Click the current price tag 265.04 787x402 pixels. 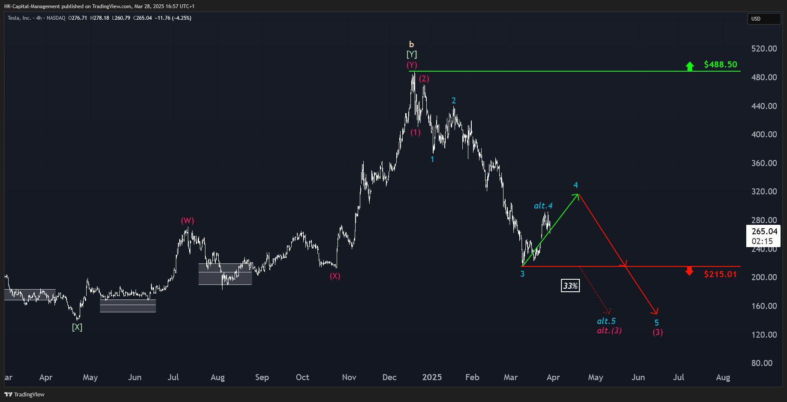[x=764, y=231]
